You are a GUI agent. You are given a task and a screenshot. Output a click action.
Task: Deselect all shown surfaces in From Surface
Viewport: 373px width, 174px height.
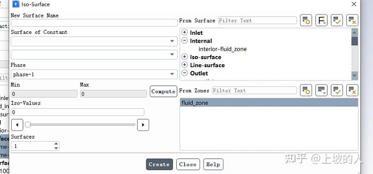(352, 20)
